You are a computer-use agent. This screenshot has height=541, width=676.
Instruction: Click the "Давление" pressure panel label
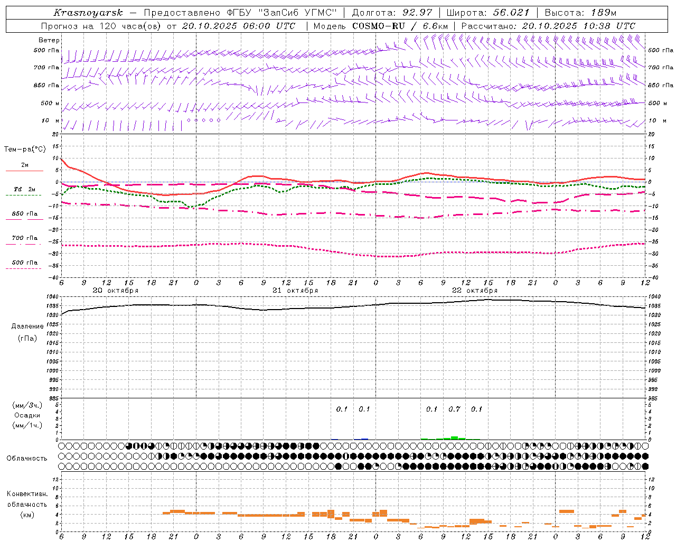pyautogui.click(x=27, y=327)
